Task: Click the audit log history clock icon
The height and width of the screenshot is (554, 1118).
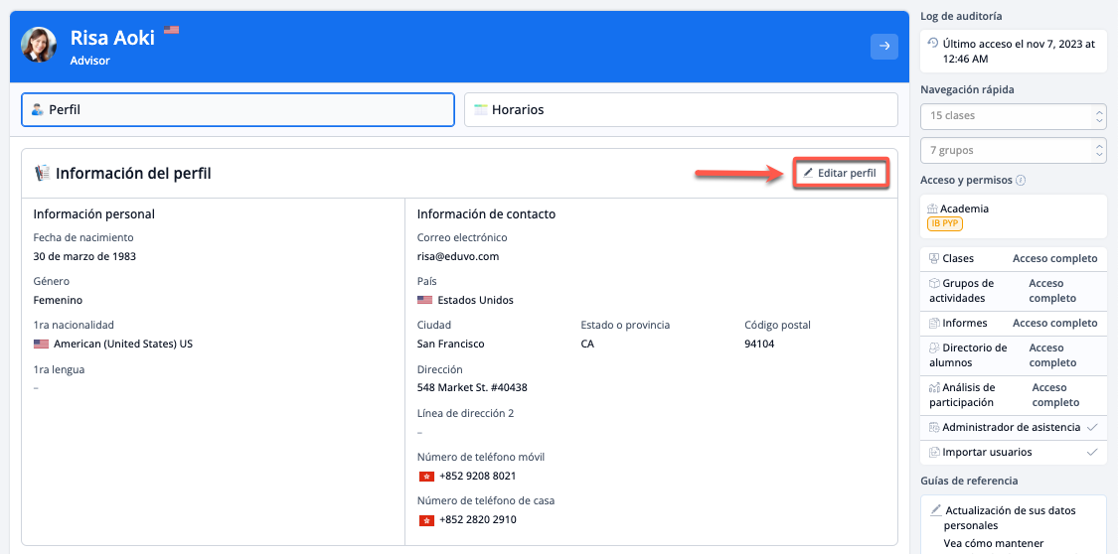Action: click(933, 43)
